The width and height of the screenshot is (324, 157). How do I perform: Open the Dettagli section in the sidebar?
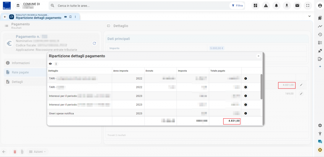(25, 82)
